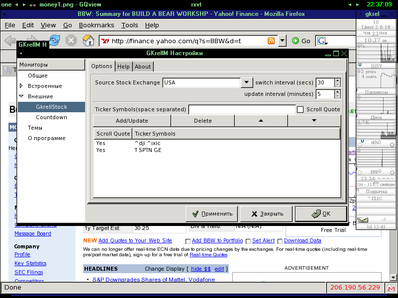This screenshot has width=398, height=298.
Task: Click the move-down triangle button
Action: 314,121
